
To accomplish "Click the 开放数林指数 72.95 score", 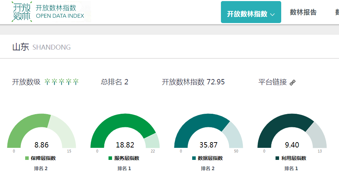I will 193,82.
